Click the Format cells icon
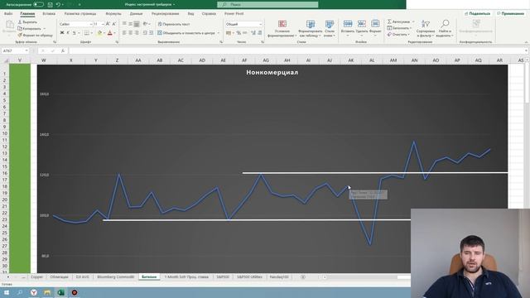This screenshot has width=530, height=298. pos(375,24)
